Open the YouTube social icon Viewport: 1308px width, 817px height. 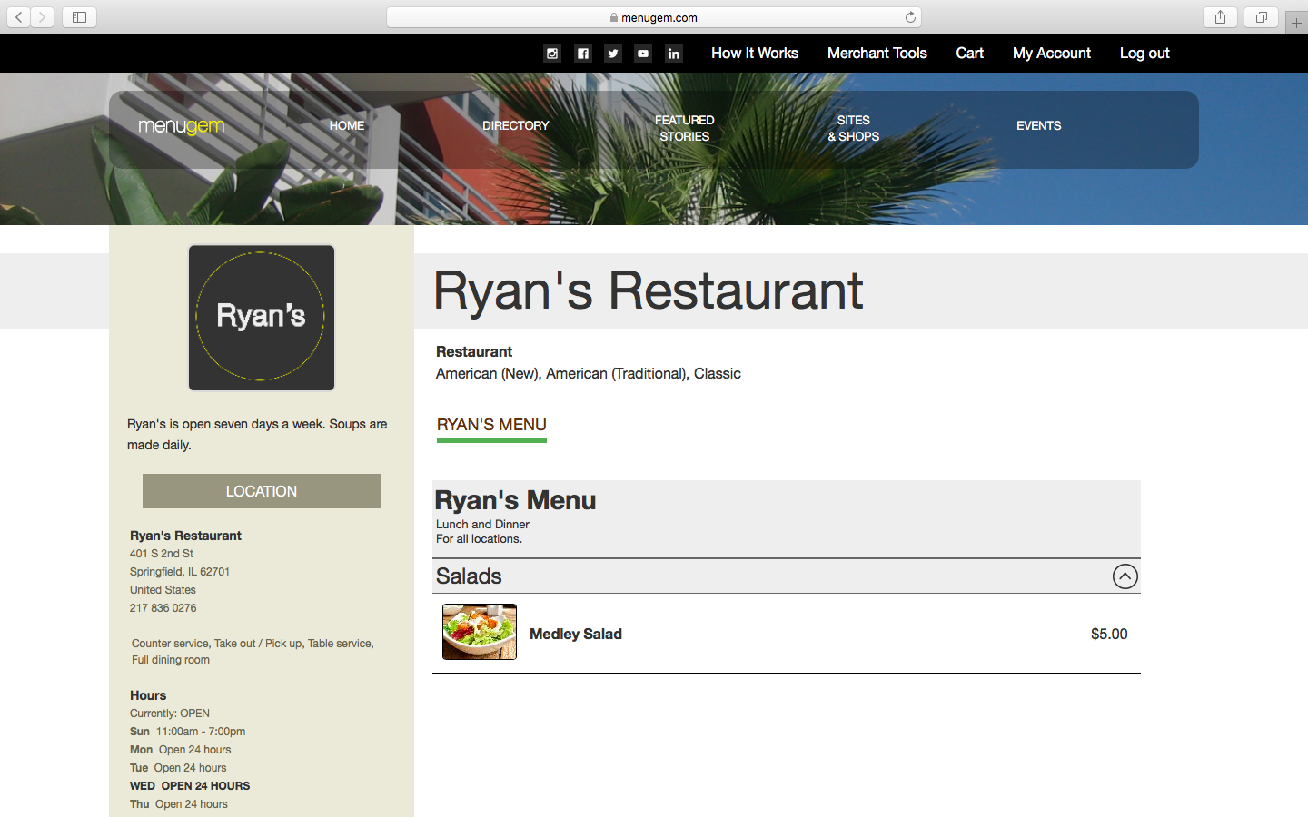click(x=643, y=54)
